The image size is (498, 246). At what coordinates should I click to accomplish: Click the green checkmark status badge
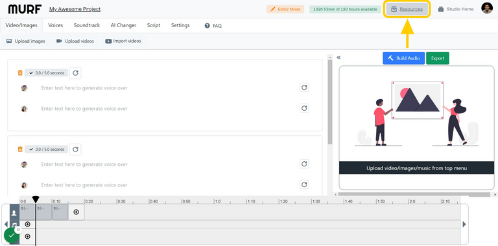tap(12, 236)
